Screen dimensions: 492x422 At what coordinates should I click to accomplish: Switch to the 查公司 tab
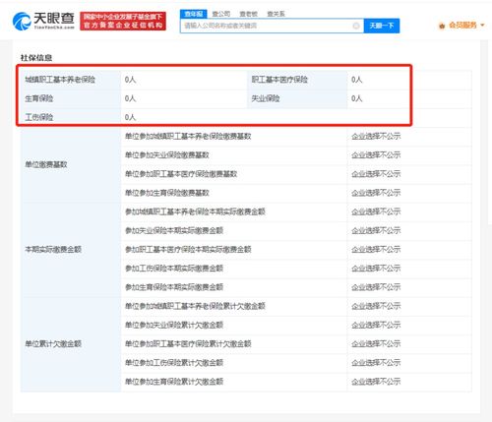(221, 14)
